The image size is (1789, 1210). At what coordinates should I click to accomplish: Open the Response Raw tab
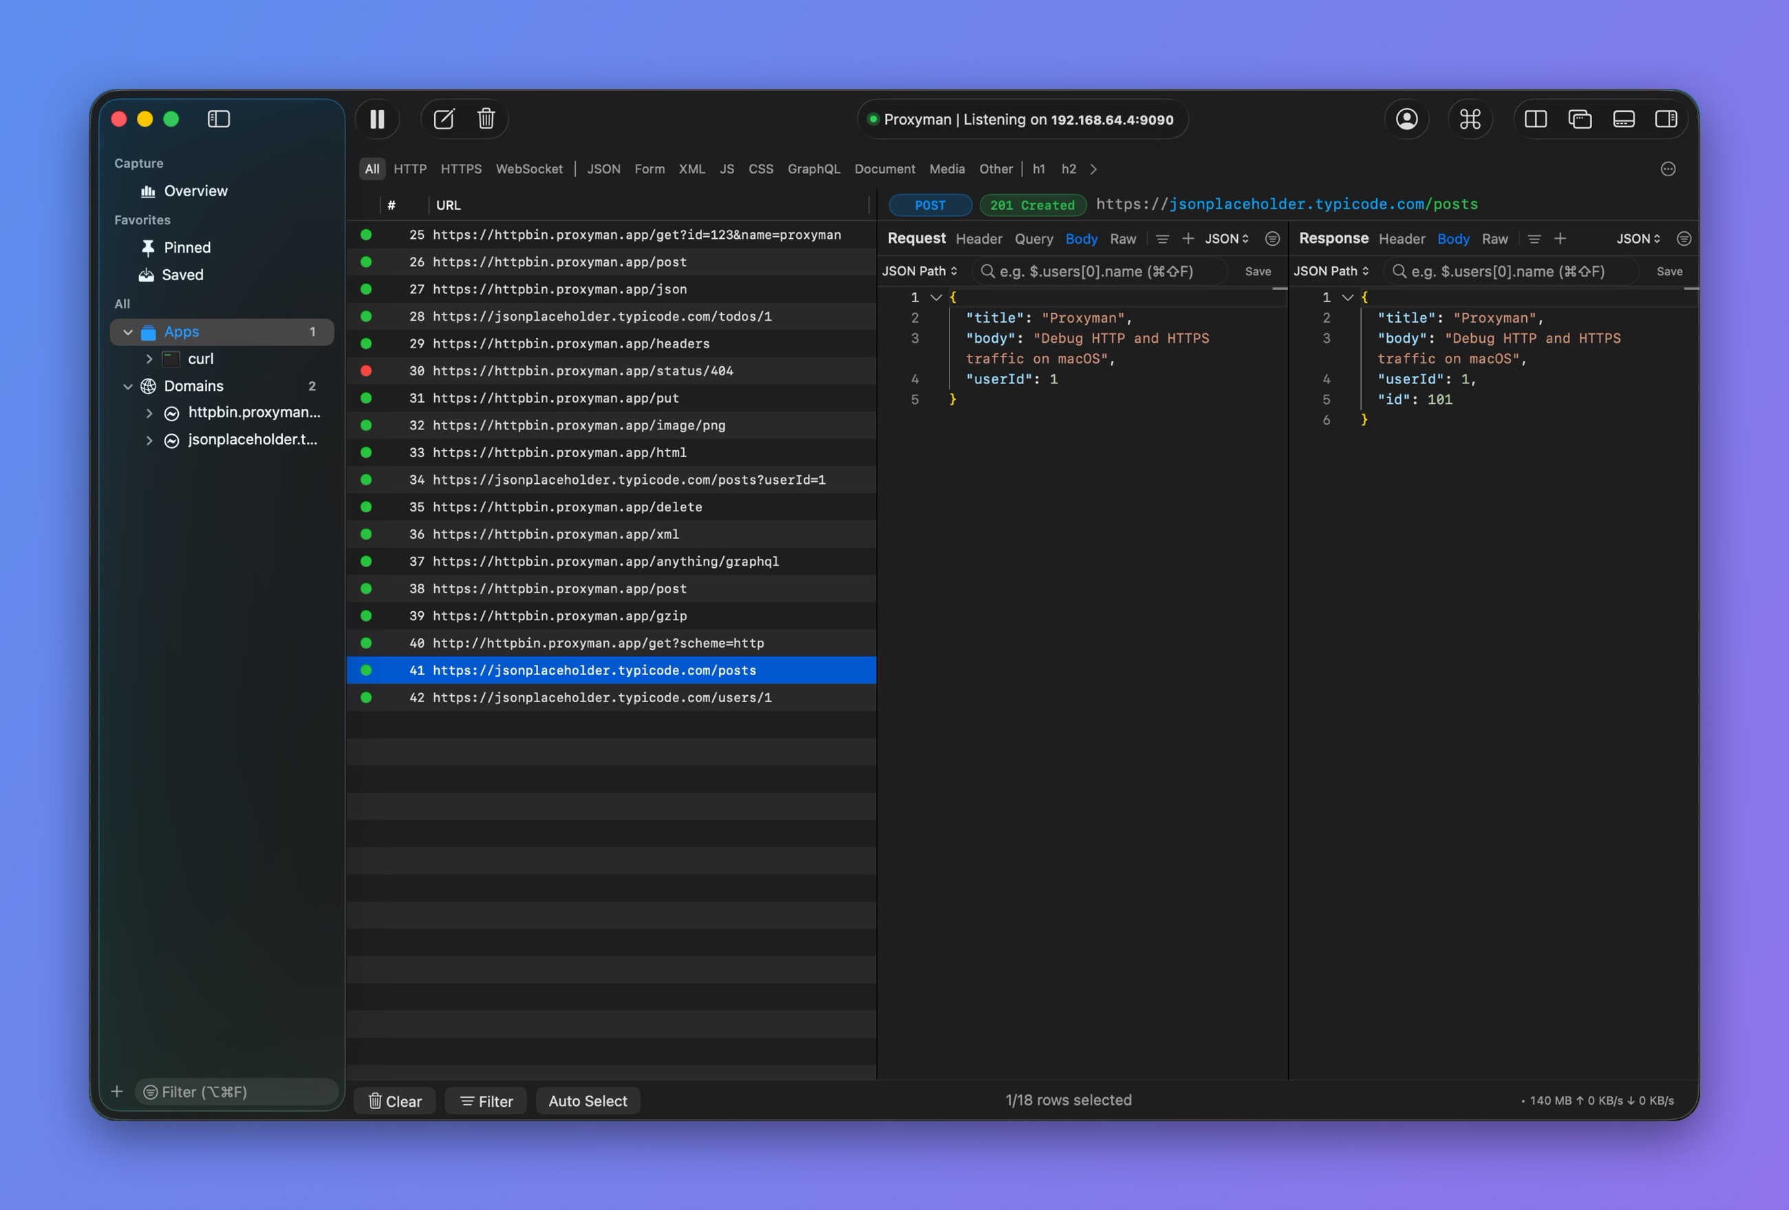pos(1495,239)
